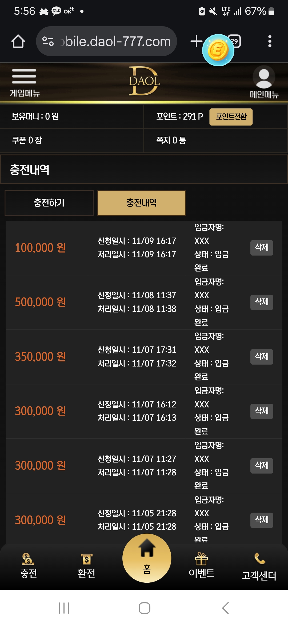Open a new browser tab with plus
The height and width of the screenshot is (626, 288).
pyautogui.click(x=196, y=41)
